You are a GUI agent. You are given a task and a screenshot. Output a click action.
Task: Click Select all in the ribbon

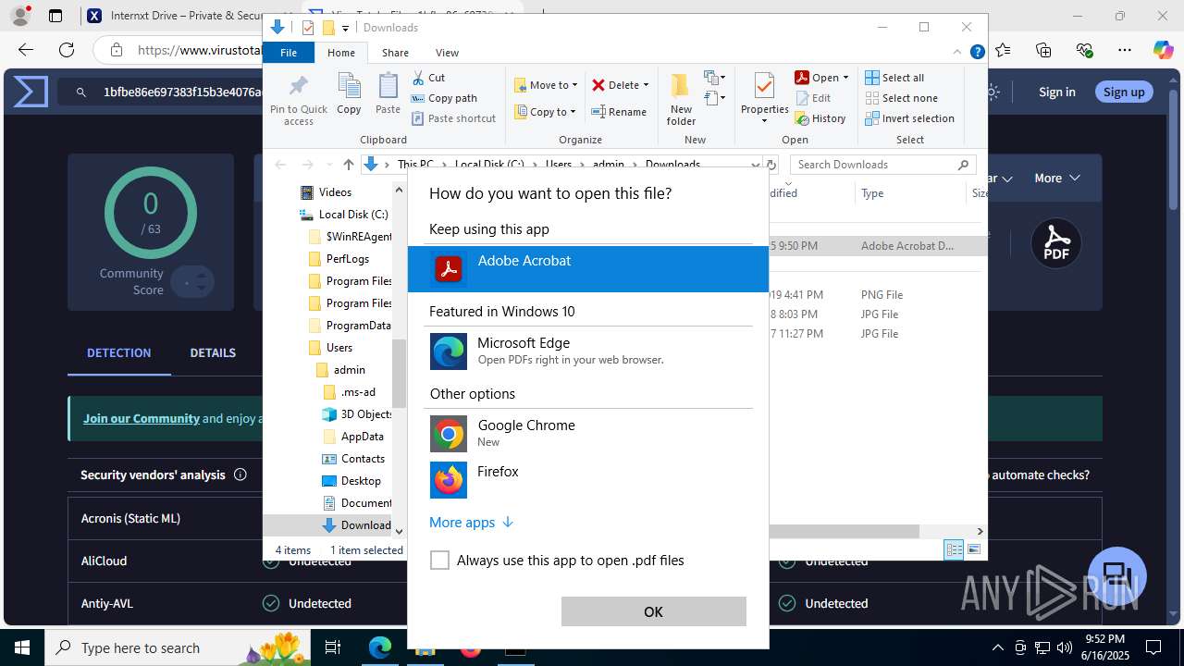(x=894, y=78)
